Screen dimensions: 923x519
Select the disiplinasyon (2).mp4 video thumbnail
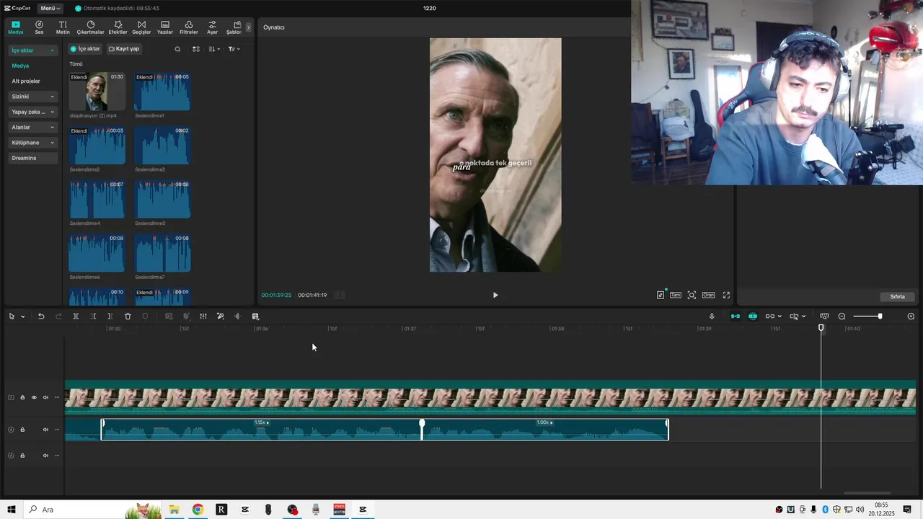(x=97, y=92)
